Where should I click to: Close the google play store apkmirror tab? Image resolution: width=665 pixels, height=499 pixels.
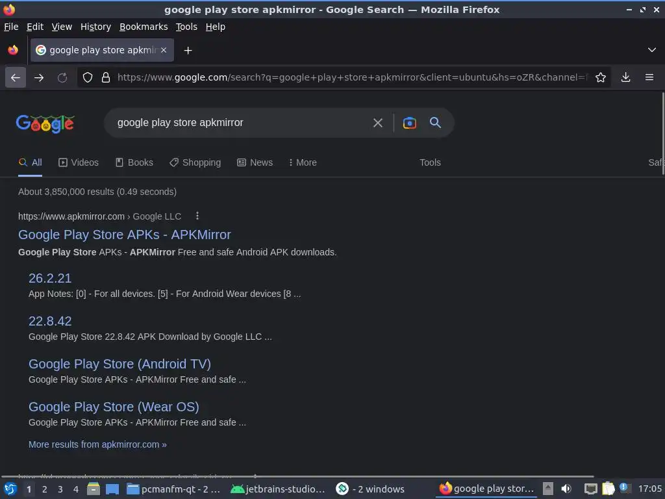[164, 50]
